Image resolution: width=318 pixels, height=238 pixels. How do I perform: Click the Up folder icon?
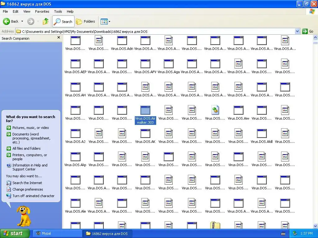pyautogui.click(x=46, y=21)
